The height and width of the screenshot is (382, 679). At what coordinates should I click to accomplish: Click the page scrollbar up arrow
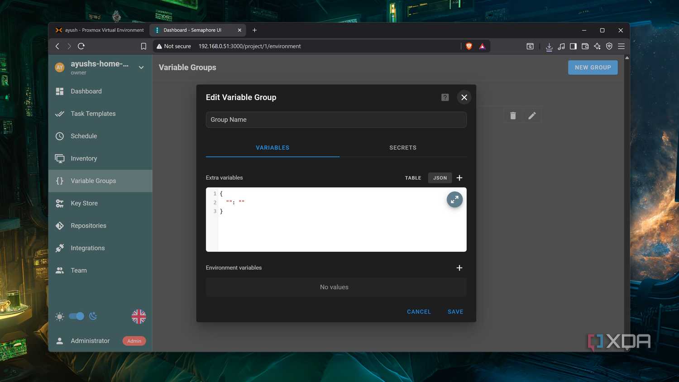click(627, 58)
